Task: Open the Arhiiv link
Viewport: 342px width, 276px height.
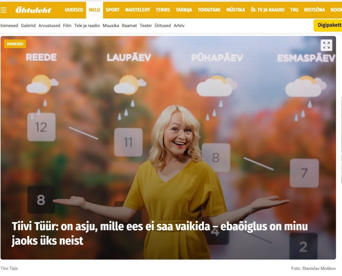Action: tap(179, 25)
